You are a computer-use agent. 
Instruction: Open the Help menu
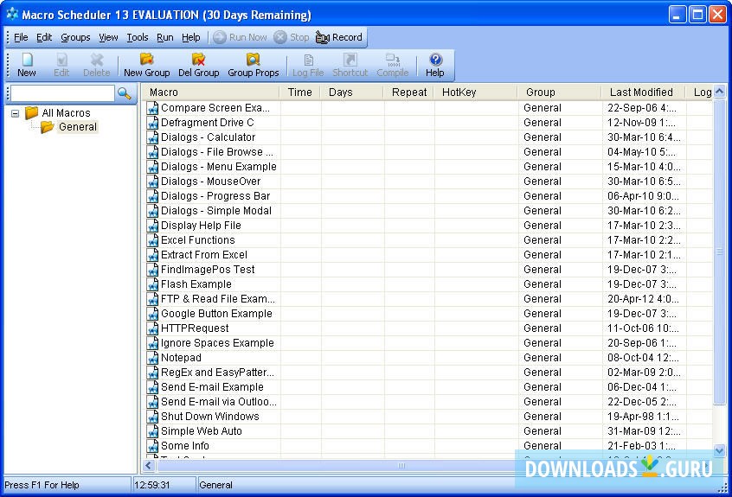click(191, 37)
